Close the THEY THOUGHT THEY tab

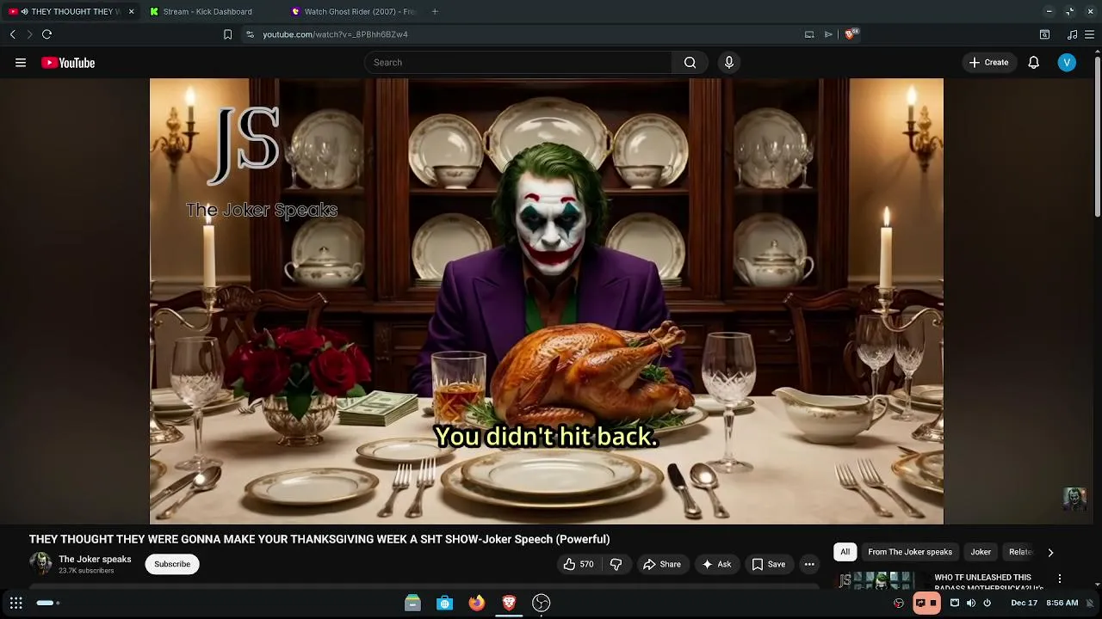tap(131, 11)
